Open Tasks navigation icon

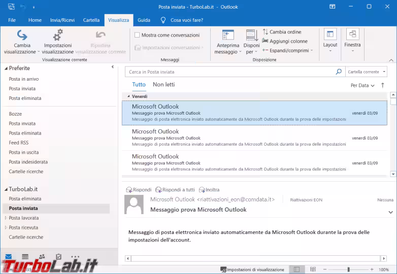tap(58, 257)
